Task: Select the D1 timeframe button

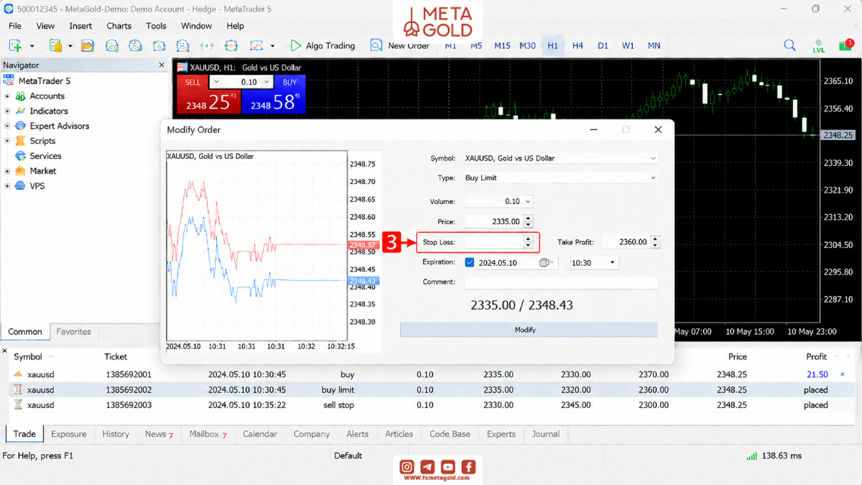Action: click(603, 45)
